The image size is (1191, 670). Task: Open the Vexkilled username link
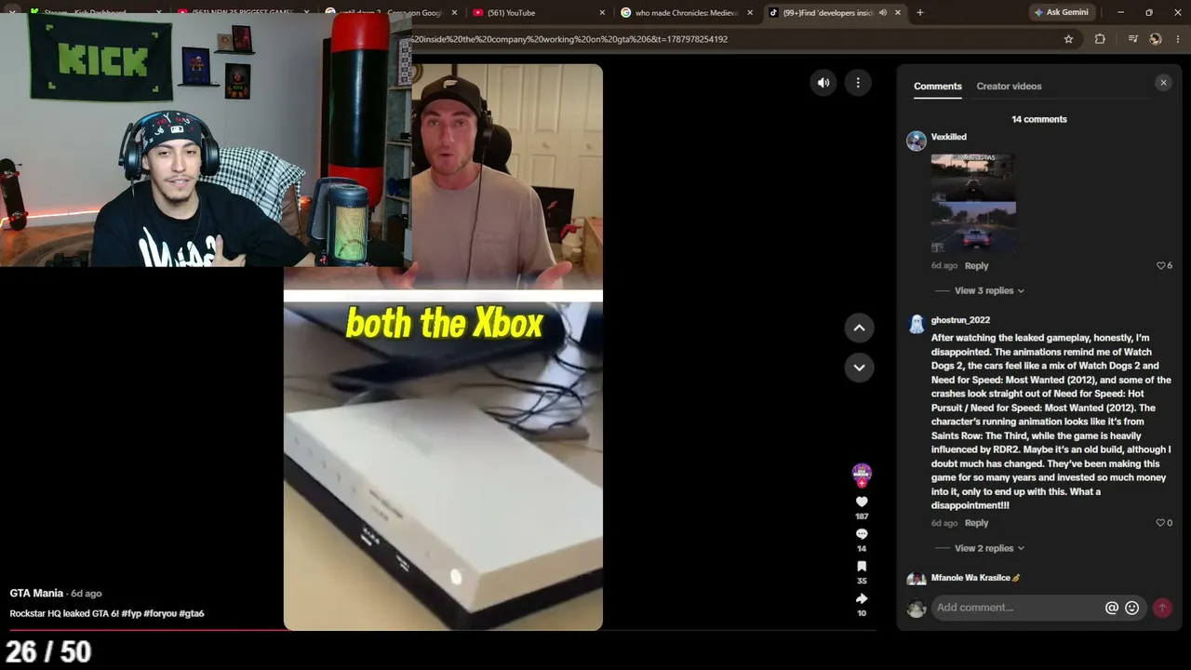[x=949, y=137]
